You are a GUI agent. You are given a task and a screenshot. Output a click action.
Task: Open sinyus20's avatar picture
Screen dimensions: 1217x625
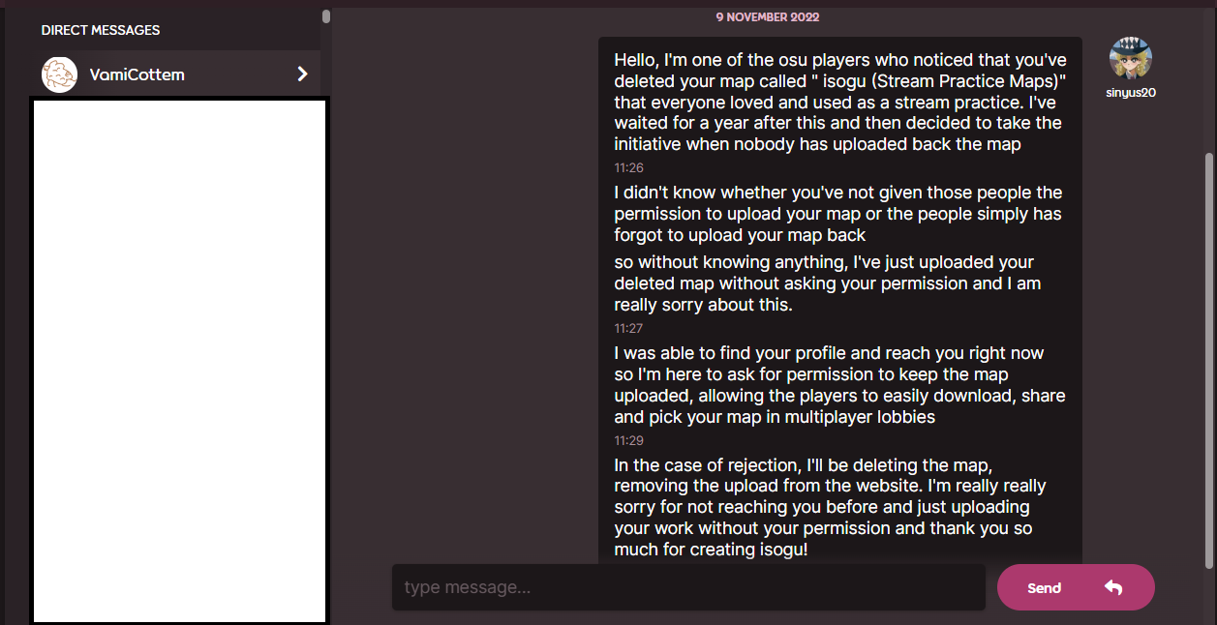[x=1130, y=58]
